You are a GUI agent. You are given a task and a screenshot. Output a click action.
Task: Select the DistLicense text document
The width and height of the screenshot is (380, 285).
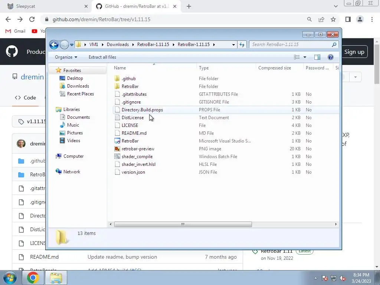(132, 118)
